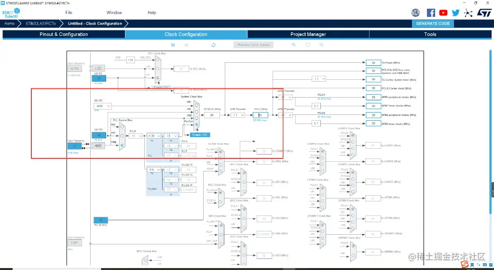Click the LSI RC 32 value box
494x270 pixels.
coord(99,78)
